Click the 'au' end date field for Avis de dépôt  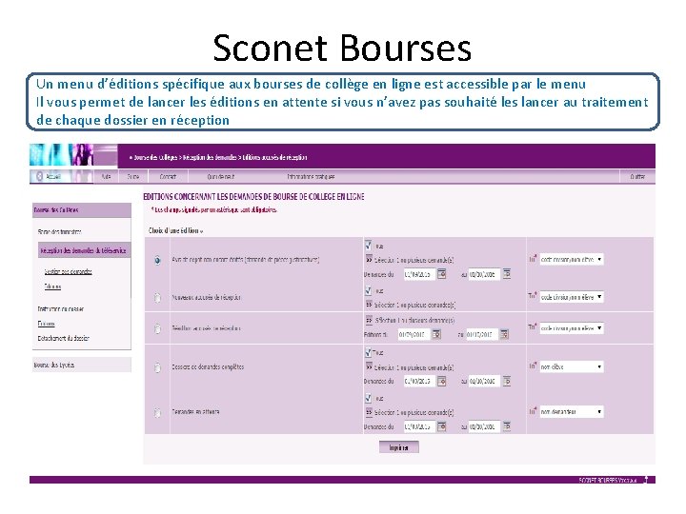pos(484,274)
